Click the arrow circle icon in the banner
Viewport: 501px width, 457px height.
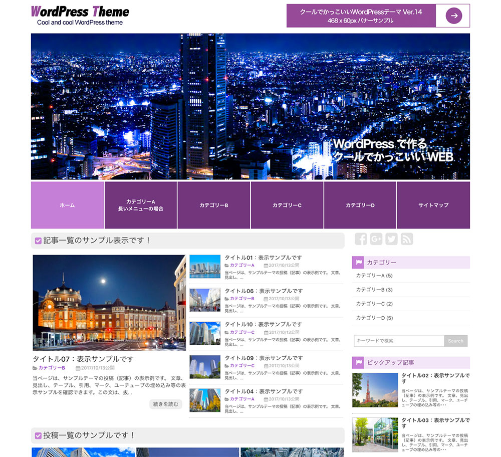tap(454, 16)
